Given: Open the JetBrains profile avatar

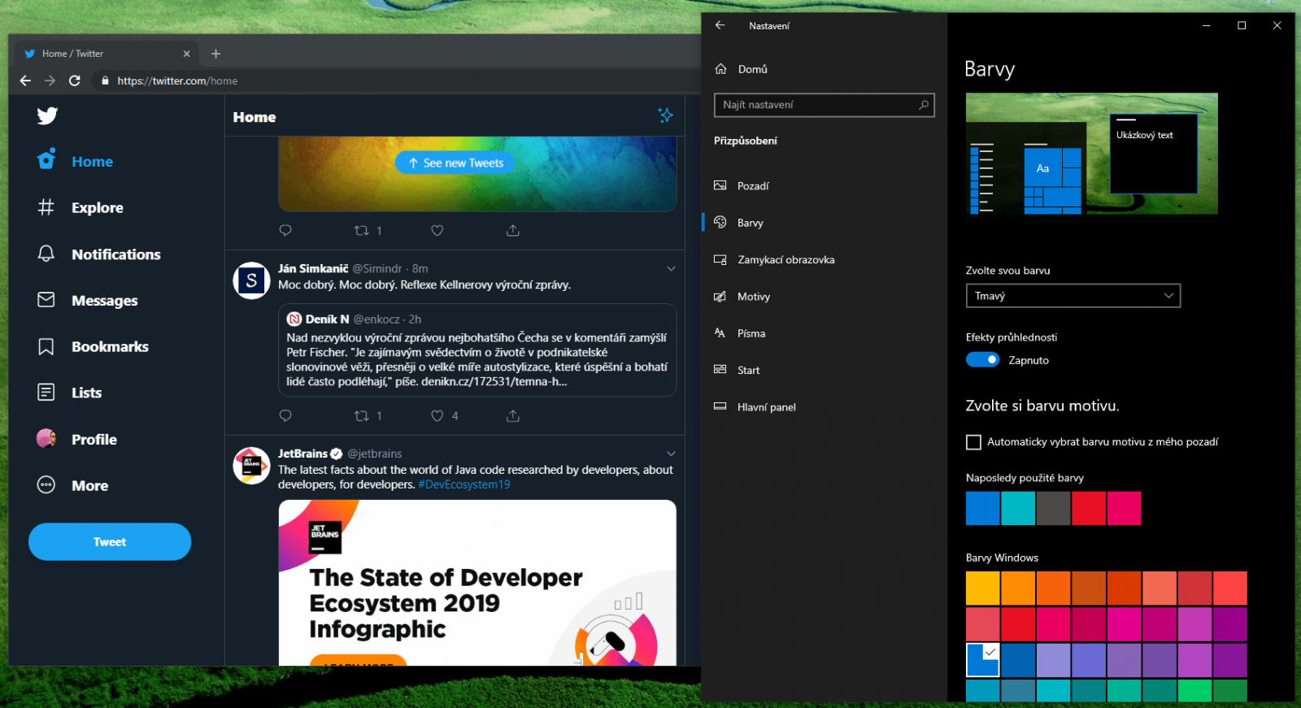Looking at the screenshot, I should coord(251,466).
